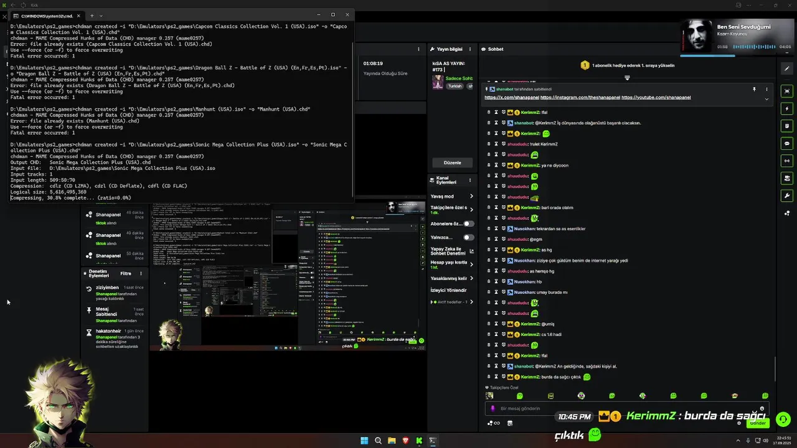
Task: Open the Windows Start menu
Action: tap(364, 441)
